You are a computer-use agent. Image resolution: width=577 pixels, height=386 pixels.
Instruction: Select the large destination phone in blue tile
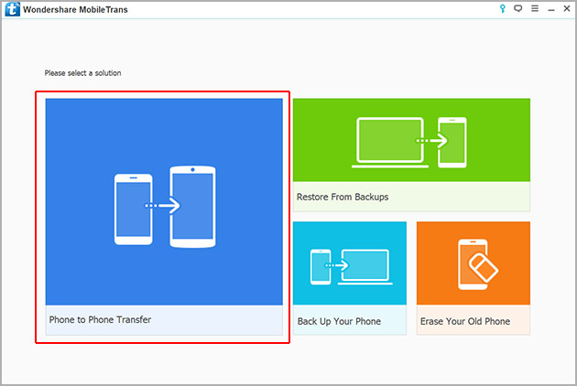click(x=193, y=206)
